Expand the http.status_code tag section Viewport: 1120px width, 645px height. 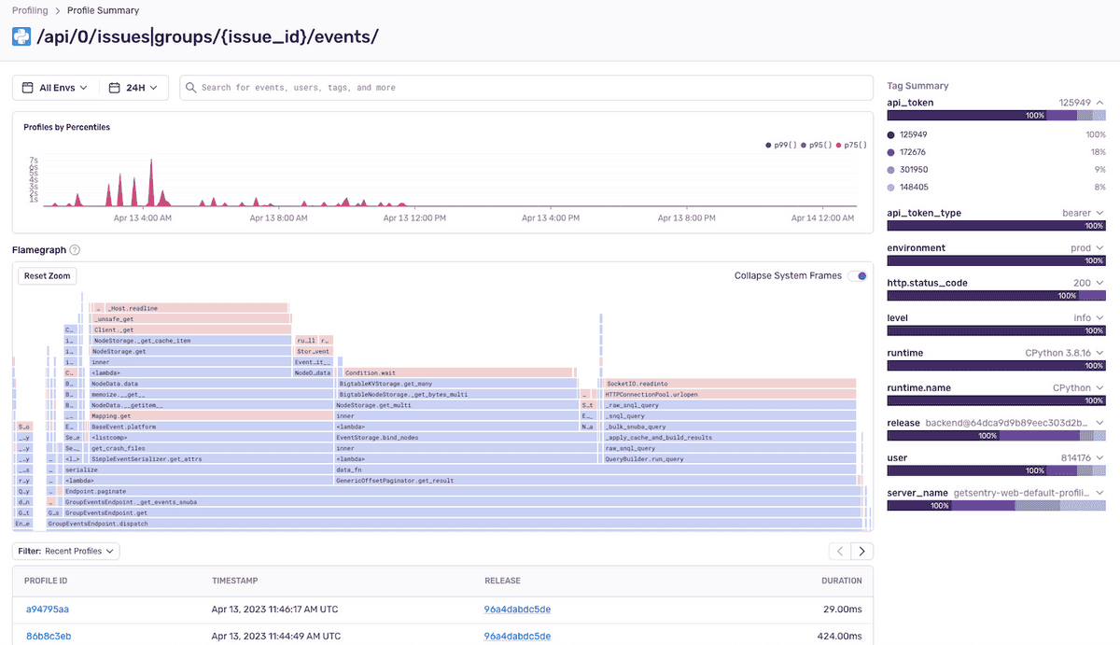pyautogui.click(x=1100, y=283)
